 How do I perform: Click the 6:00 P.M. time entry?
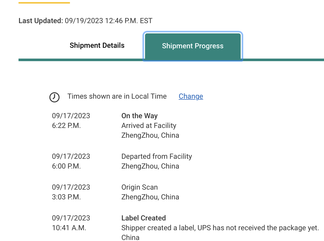click(x=66, y=166)
